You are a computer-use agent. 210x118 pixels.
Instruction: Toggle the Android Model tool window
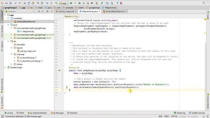tap(208, 101)
